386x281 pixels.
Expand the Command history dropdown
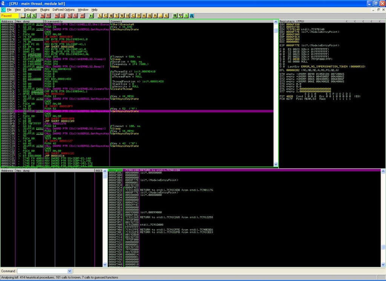(69, 271)
